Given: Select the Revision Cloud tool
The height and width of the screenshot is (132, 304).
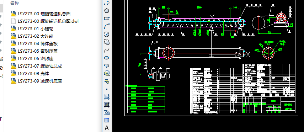Looking at the screenshot, I should 107,42.
